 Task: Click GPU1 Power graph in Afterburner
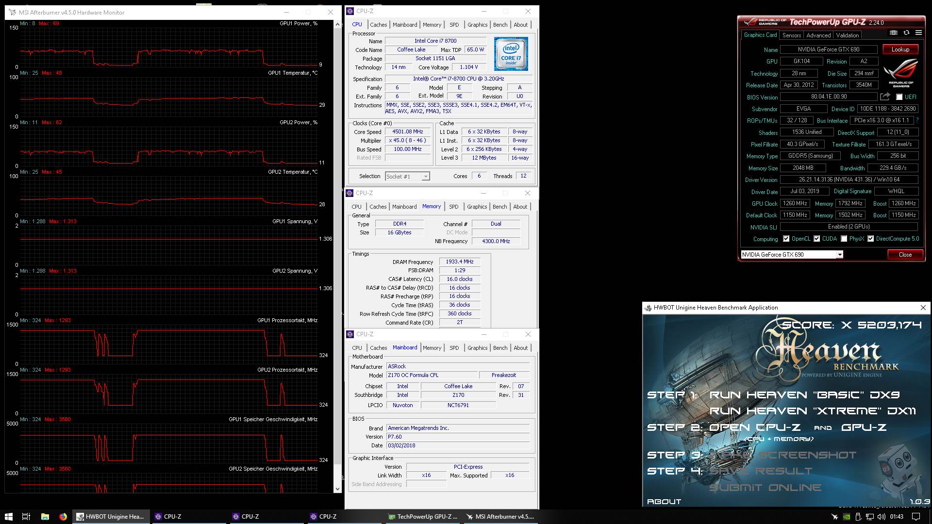pos(169,48)
